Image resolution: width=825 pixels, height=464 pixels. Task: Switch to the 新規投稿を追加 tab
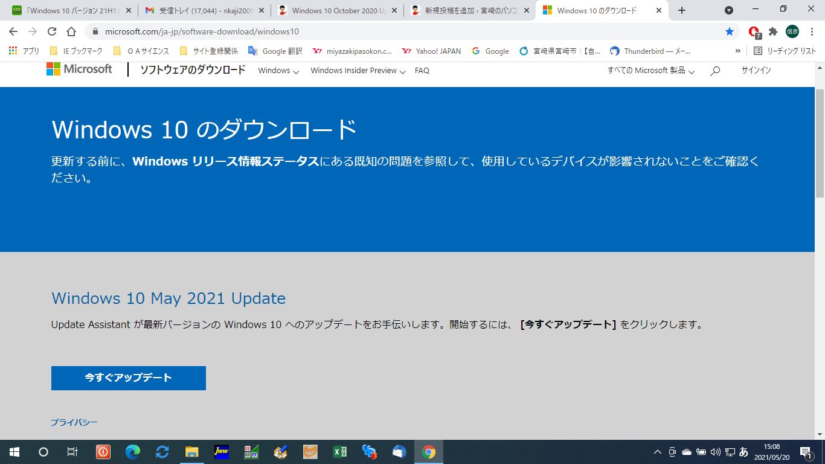[469, 11]
